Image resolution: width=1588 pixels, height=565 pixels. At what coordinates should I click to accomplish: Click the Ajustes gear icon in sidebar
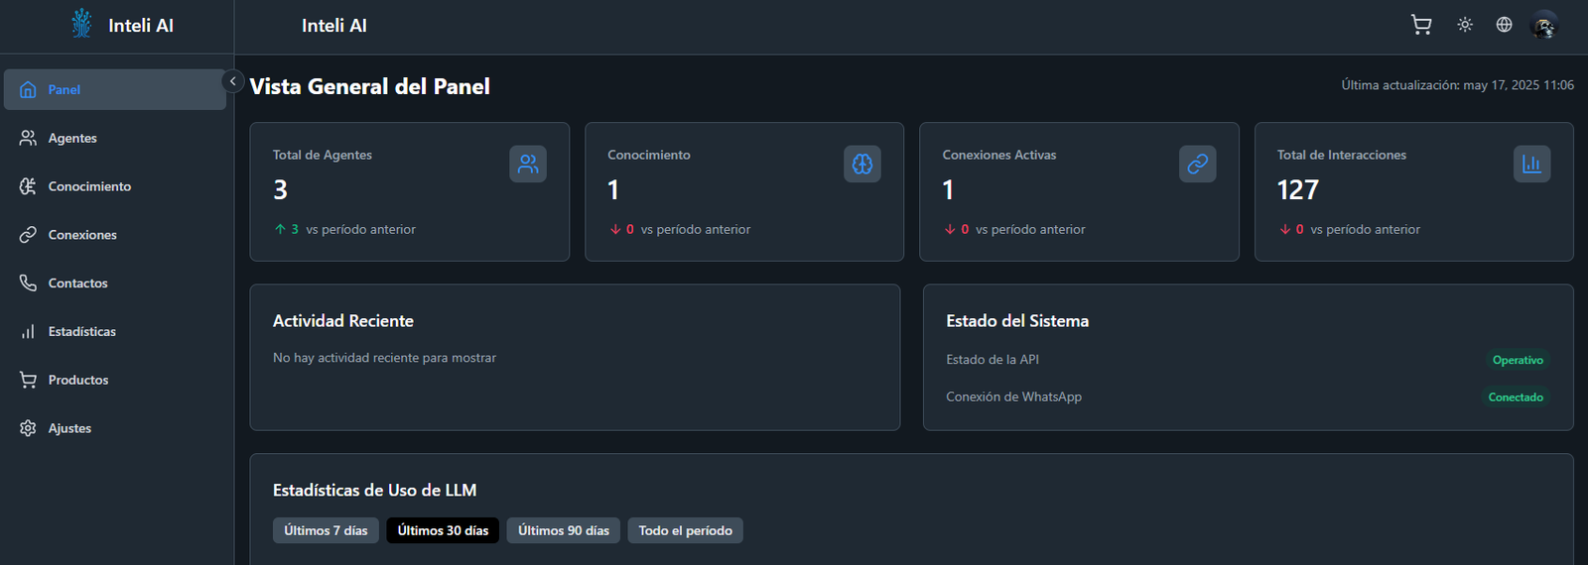coord(28,428)
